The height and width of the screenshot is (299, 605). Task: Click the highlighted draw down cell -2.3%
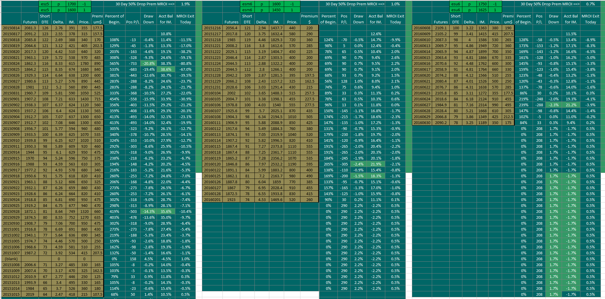point(553,105)
